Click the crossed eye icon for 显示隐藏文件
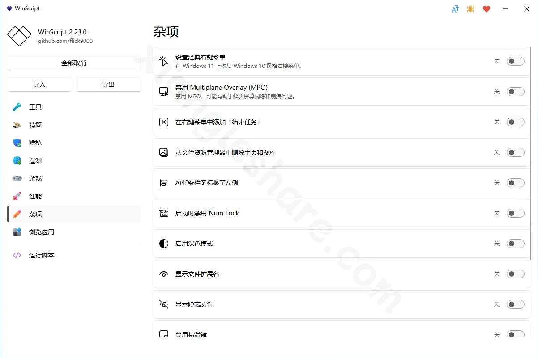The image size is (538, 358). (164, 304)
